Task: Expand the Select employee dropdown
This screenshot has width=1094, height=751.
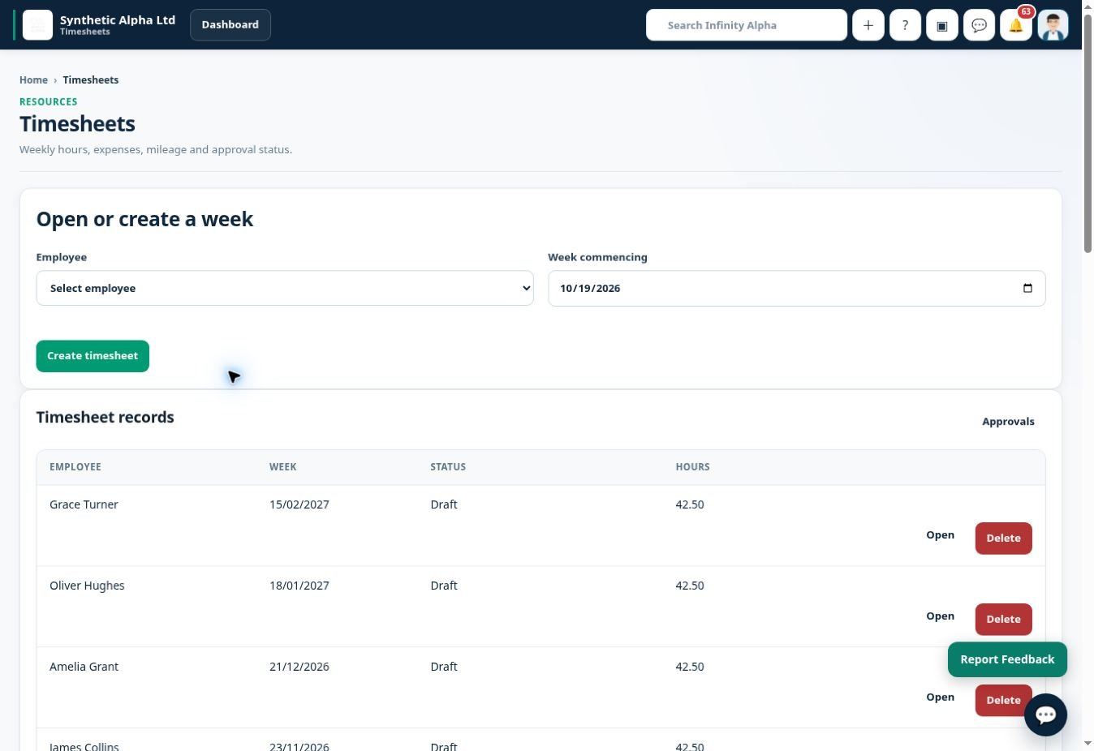Action: 285,288
